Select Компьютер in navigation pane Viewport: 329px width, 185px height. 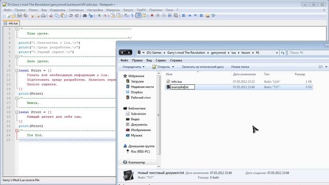point(136,162)
